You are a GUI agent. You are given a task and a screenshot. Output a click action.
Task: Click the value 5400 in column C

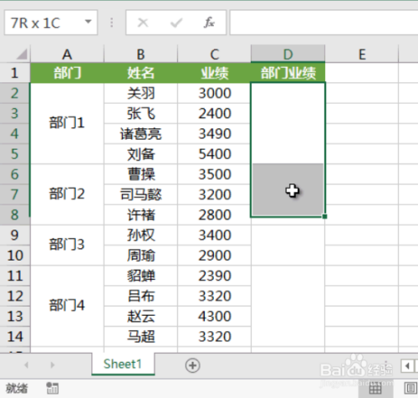[x=214, y=154]
